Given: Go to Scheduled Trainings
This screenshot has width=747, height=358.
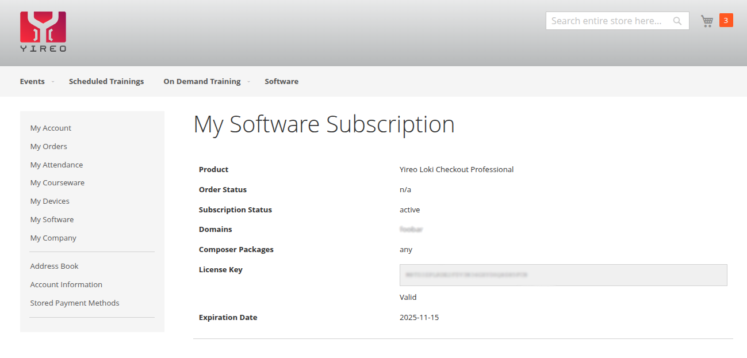Looking at the screenshot, I should [106, 82].
